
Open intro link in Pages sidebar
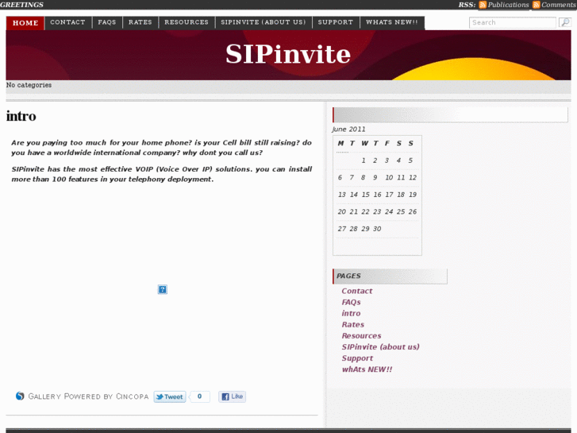pos(351,314)
